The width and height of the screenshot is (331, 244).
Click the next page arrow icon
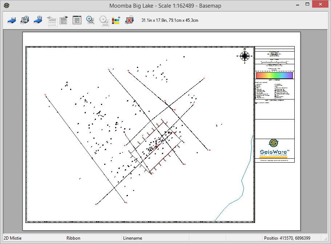pos(64,20)
